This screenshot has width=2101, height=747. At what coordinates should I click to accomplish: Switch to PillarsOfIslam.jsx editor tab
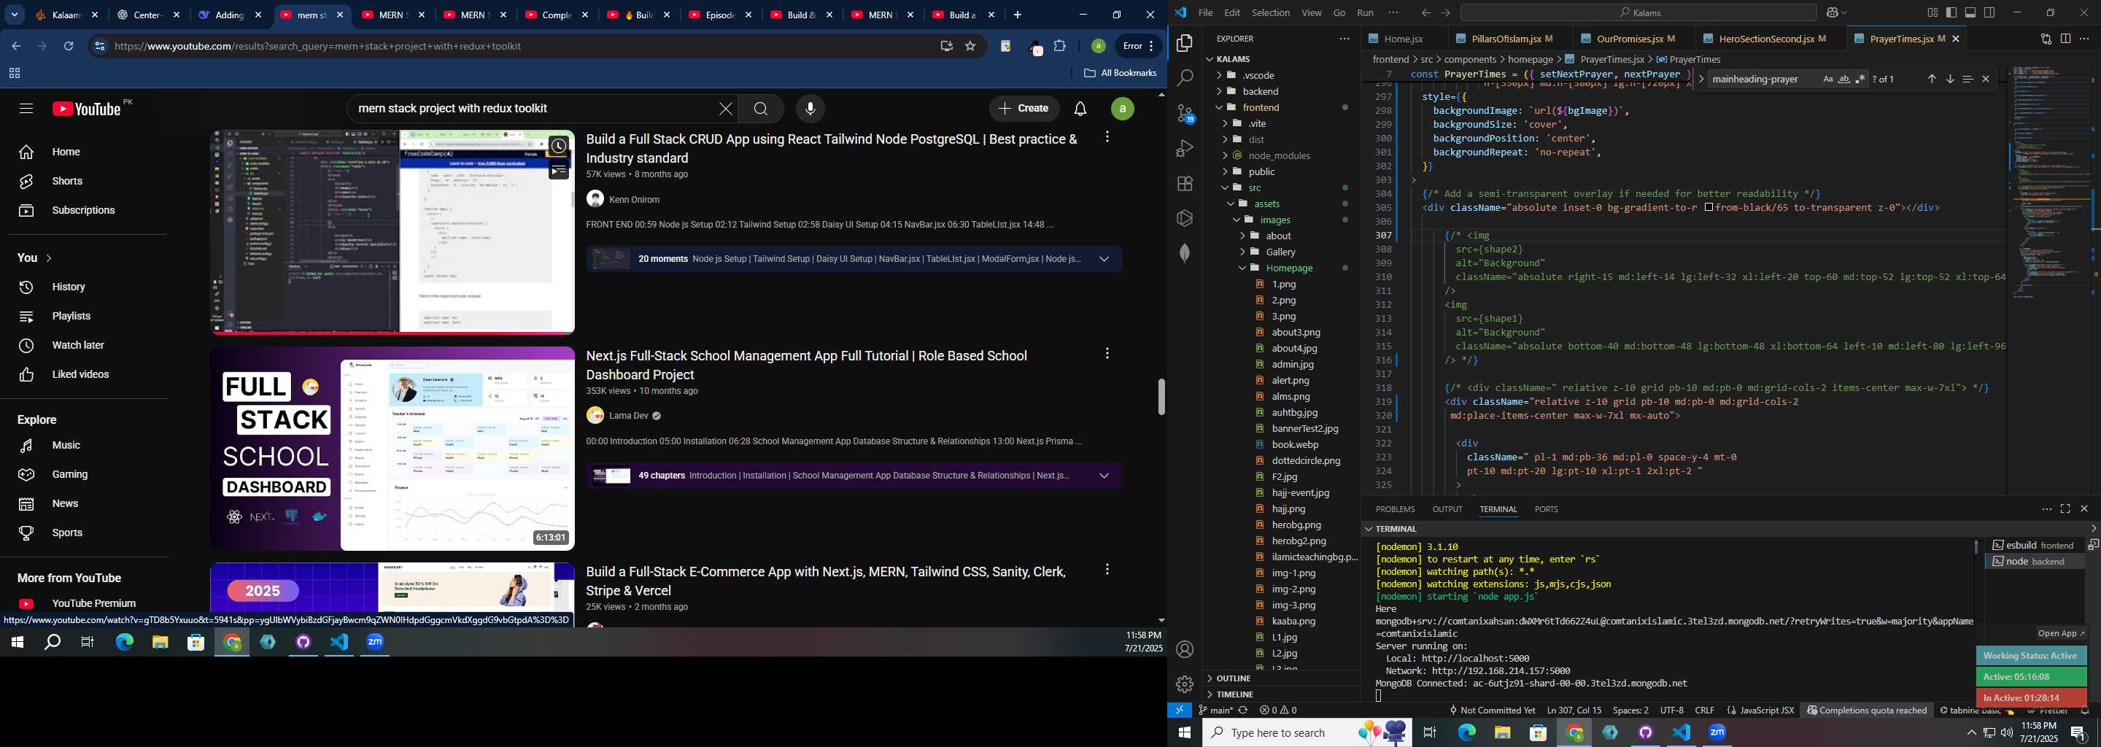point(1511,39)
